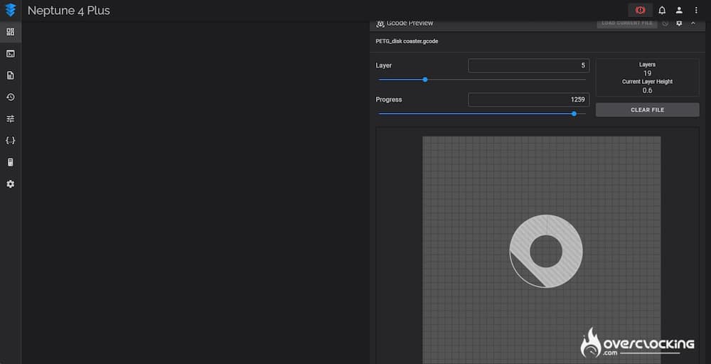Click the Load Current File button
Image resolution: width=711 pixels, height=364 pixels.
point(626,23)
